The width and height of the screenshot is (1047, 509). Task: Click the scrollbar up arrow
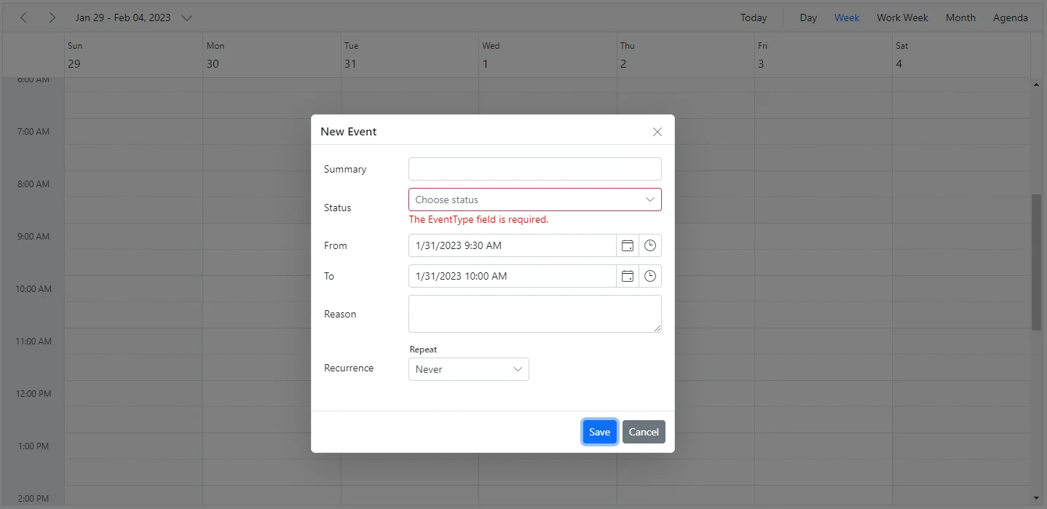coord(1036,84)
